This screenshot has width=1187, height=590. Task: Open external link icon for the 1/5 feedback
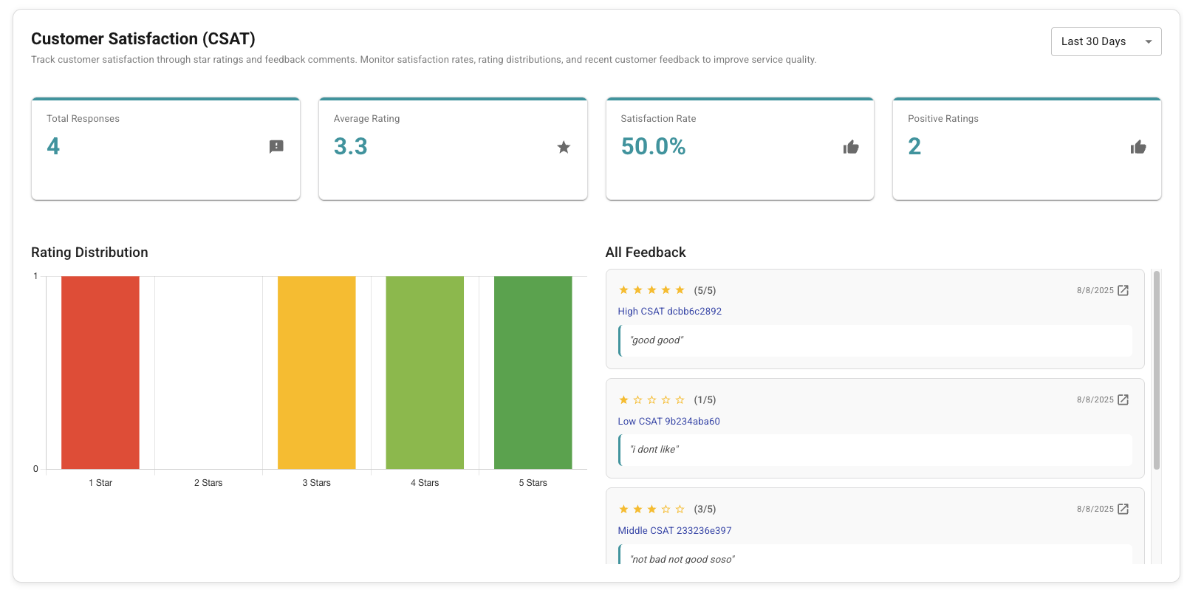point(1123,399)
